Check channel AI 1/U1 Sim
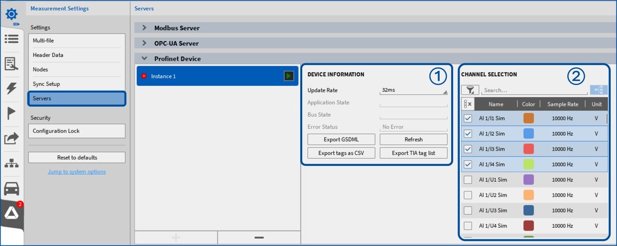The height and width of the screenshot is (246, 617). pyautogui.click(x=468, y=180)
